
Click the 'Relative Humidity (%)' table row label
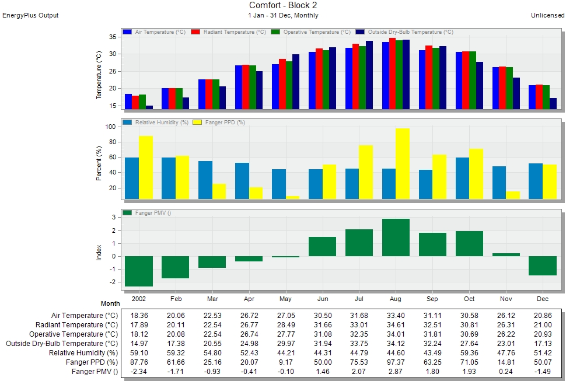[83, 353]
